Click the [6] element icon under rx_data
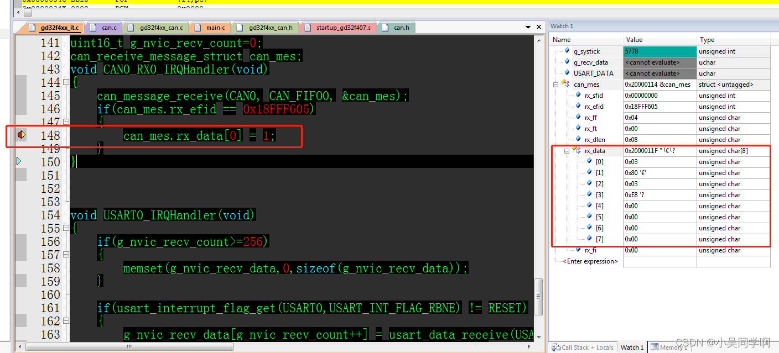The image size is (779, 353). 589,228
